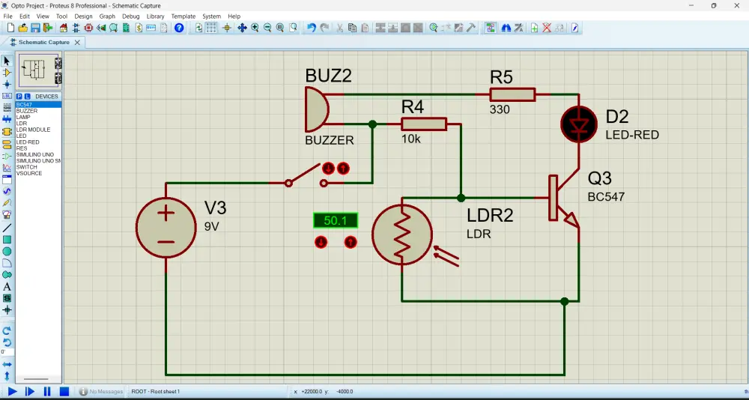Open the Template menu
Image resolution: width=749 pixels, height=400 pixels.
(x=184, y=16)
